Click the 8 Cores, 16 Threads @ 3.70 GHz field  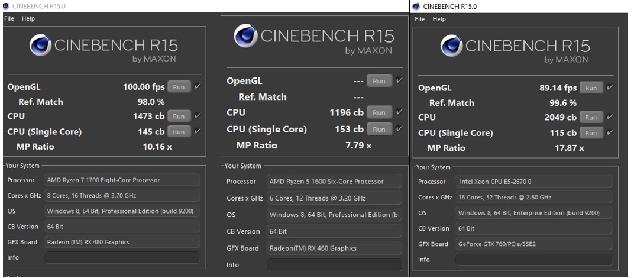pyautogui.click(x=122, y=195)
